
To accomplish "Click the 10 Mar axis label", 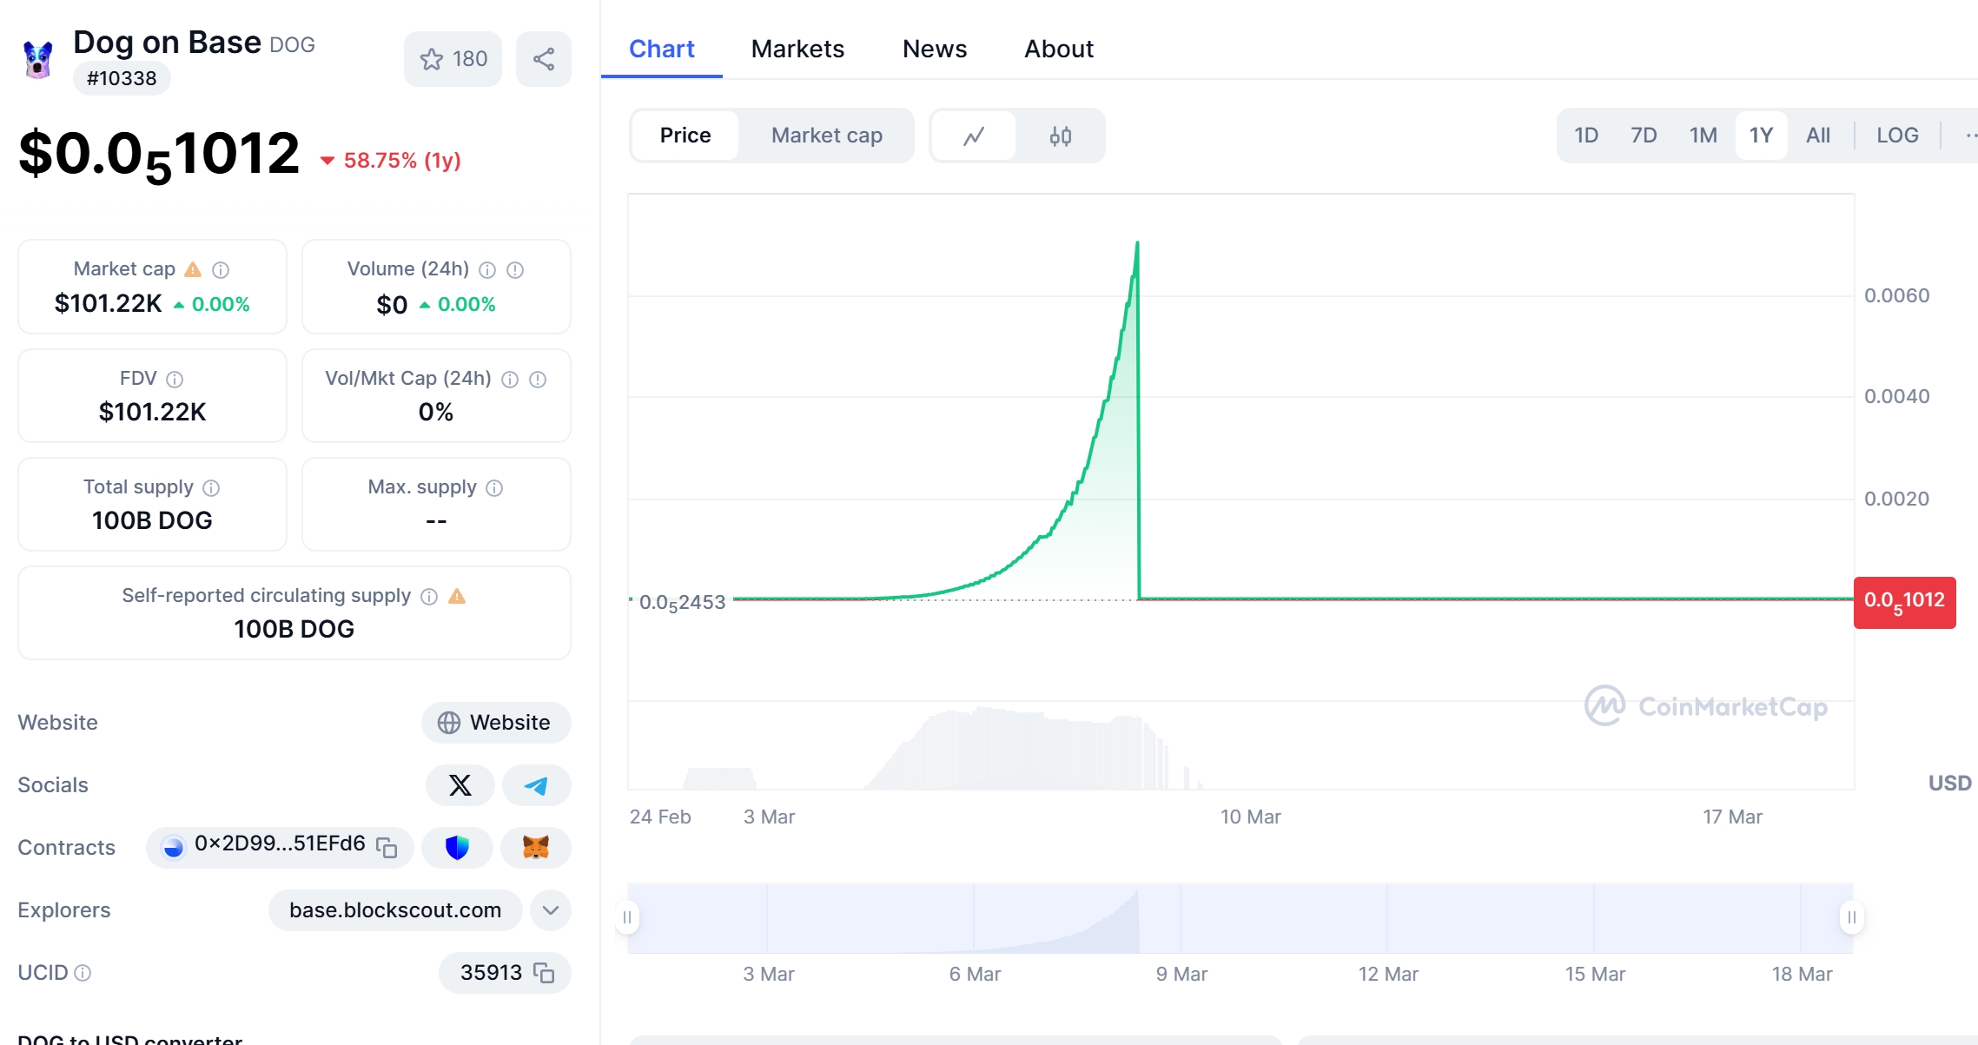I will point(1251,817).
